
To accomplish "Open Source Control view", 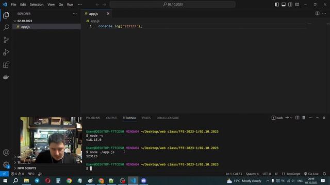I will (x=6, y=40).
